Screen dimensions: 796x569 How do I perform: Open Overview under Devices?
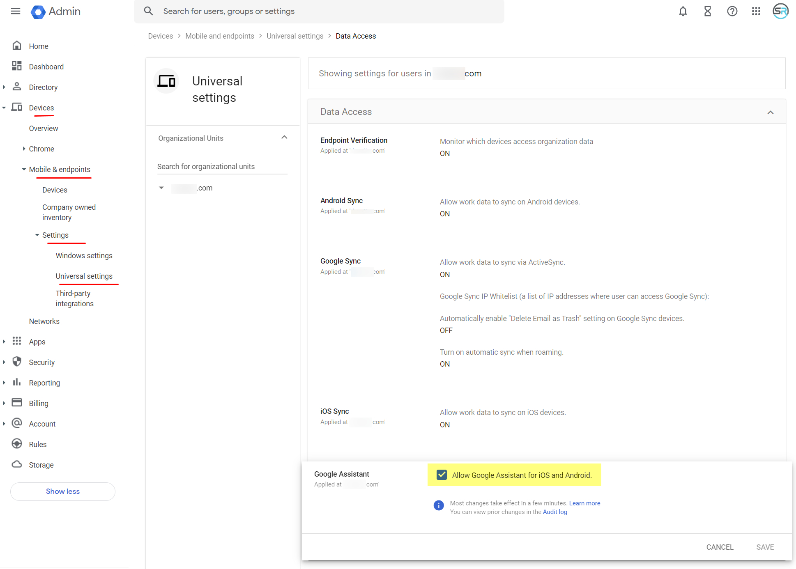click(x=44, y=128)
